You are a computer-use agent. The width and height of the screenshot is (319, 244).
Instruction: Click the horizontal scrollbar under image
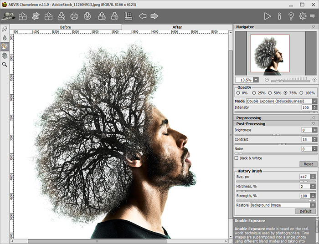119,241
